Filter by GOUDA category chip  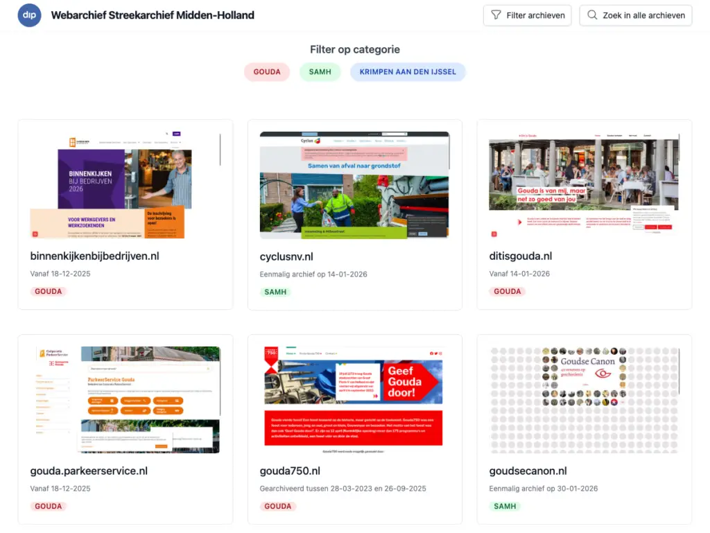pyautogui.click(x=267, y=72)
